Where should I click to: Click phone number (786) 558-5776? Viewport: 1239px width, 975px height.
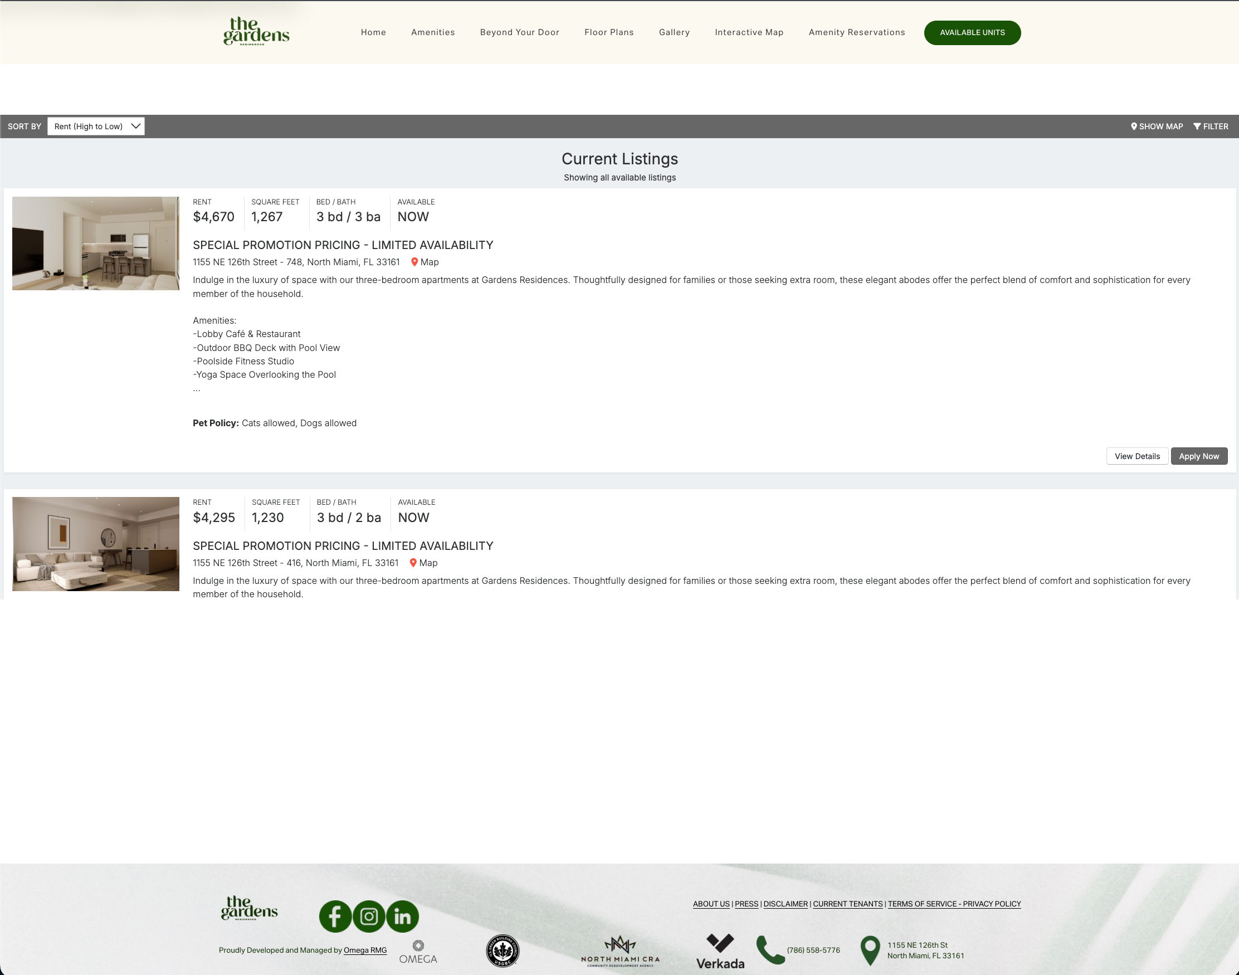click(813, 950)
